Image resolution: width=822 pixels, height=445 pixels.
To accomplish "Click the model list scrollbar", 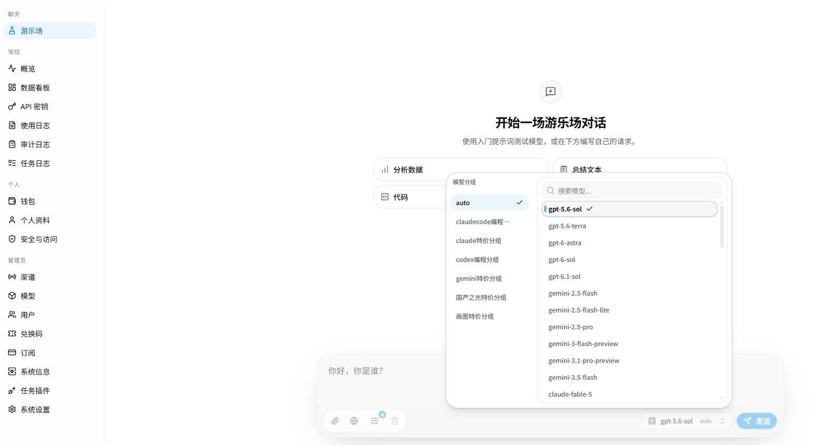I will (722, 226).
